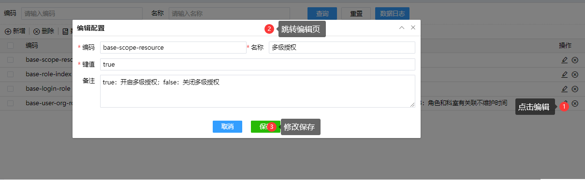
Task: Collapse the 编辑配置 dialog with the chevron
Action: pyautogui.click(x=401, y=28)
